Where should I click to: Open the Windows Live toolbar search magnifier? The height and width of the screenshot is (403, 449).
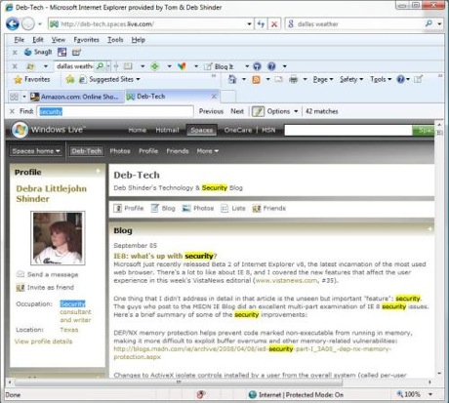(101, 66)
